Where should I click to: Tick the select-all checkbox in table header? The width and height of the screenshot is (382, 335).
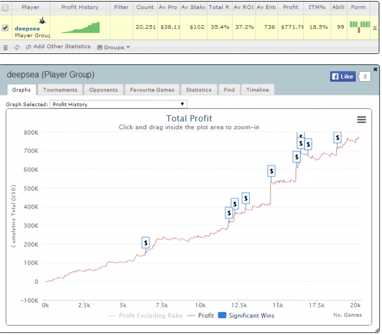tap(5, 8)
